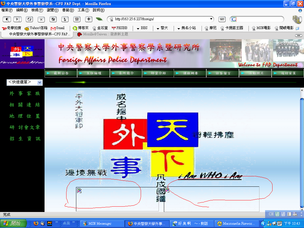Viewport: 304px width, 228px height.
Task: Click the 最新公告 navigation button
Action: coord(61,73)
